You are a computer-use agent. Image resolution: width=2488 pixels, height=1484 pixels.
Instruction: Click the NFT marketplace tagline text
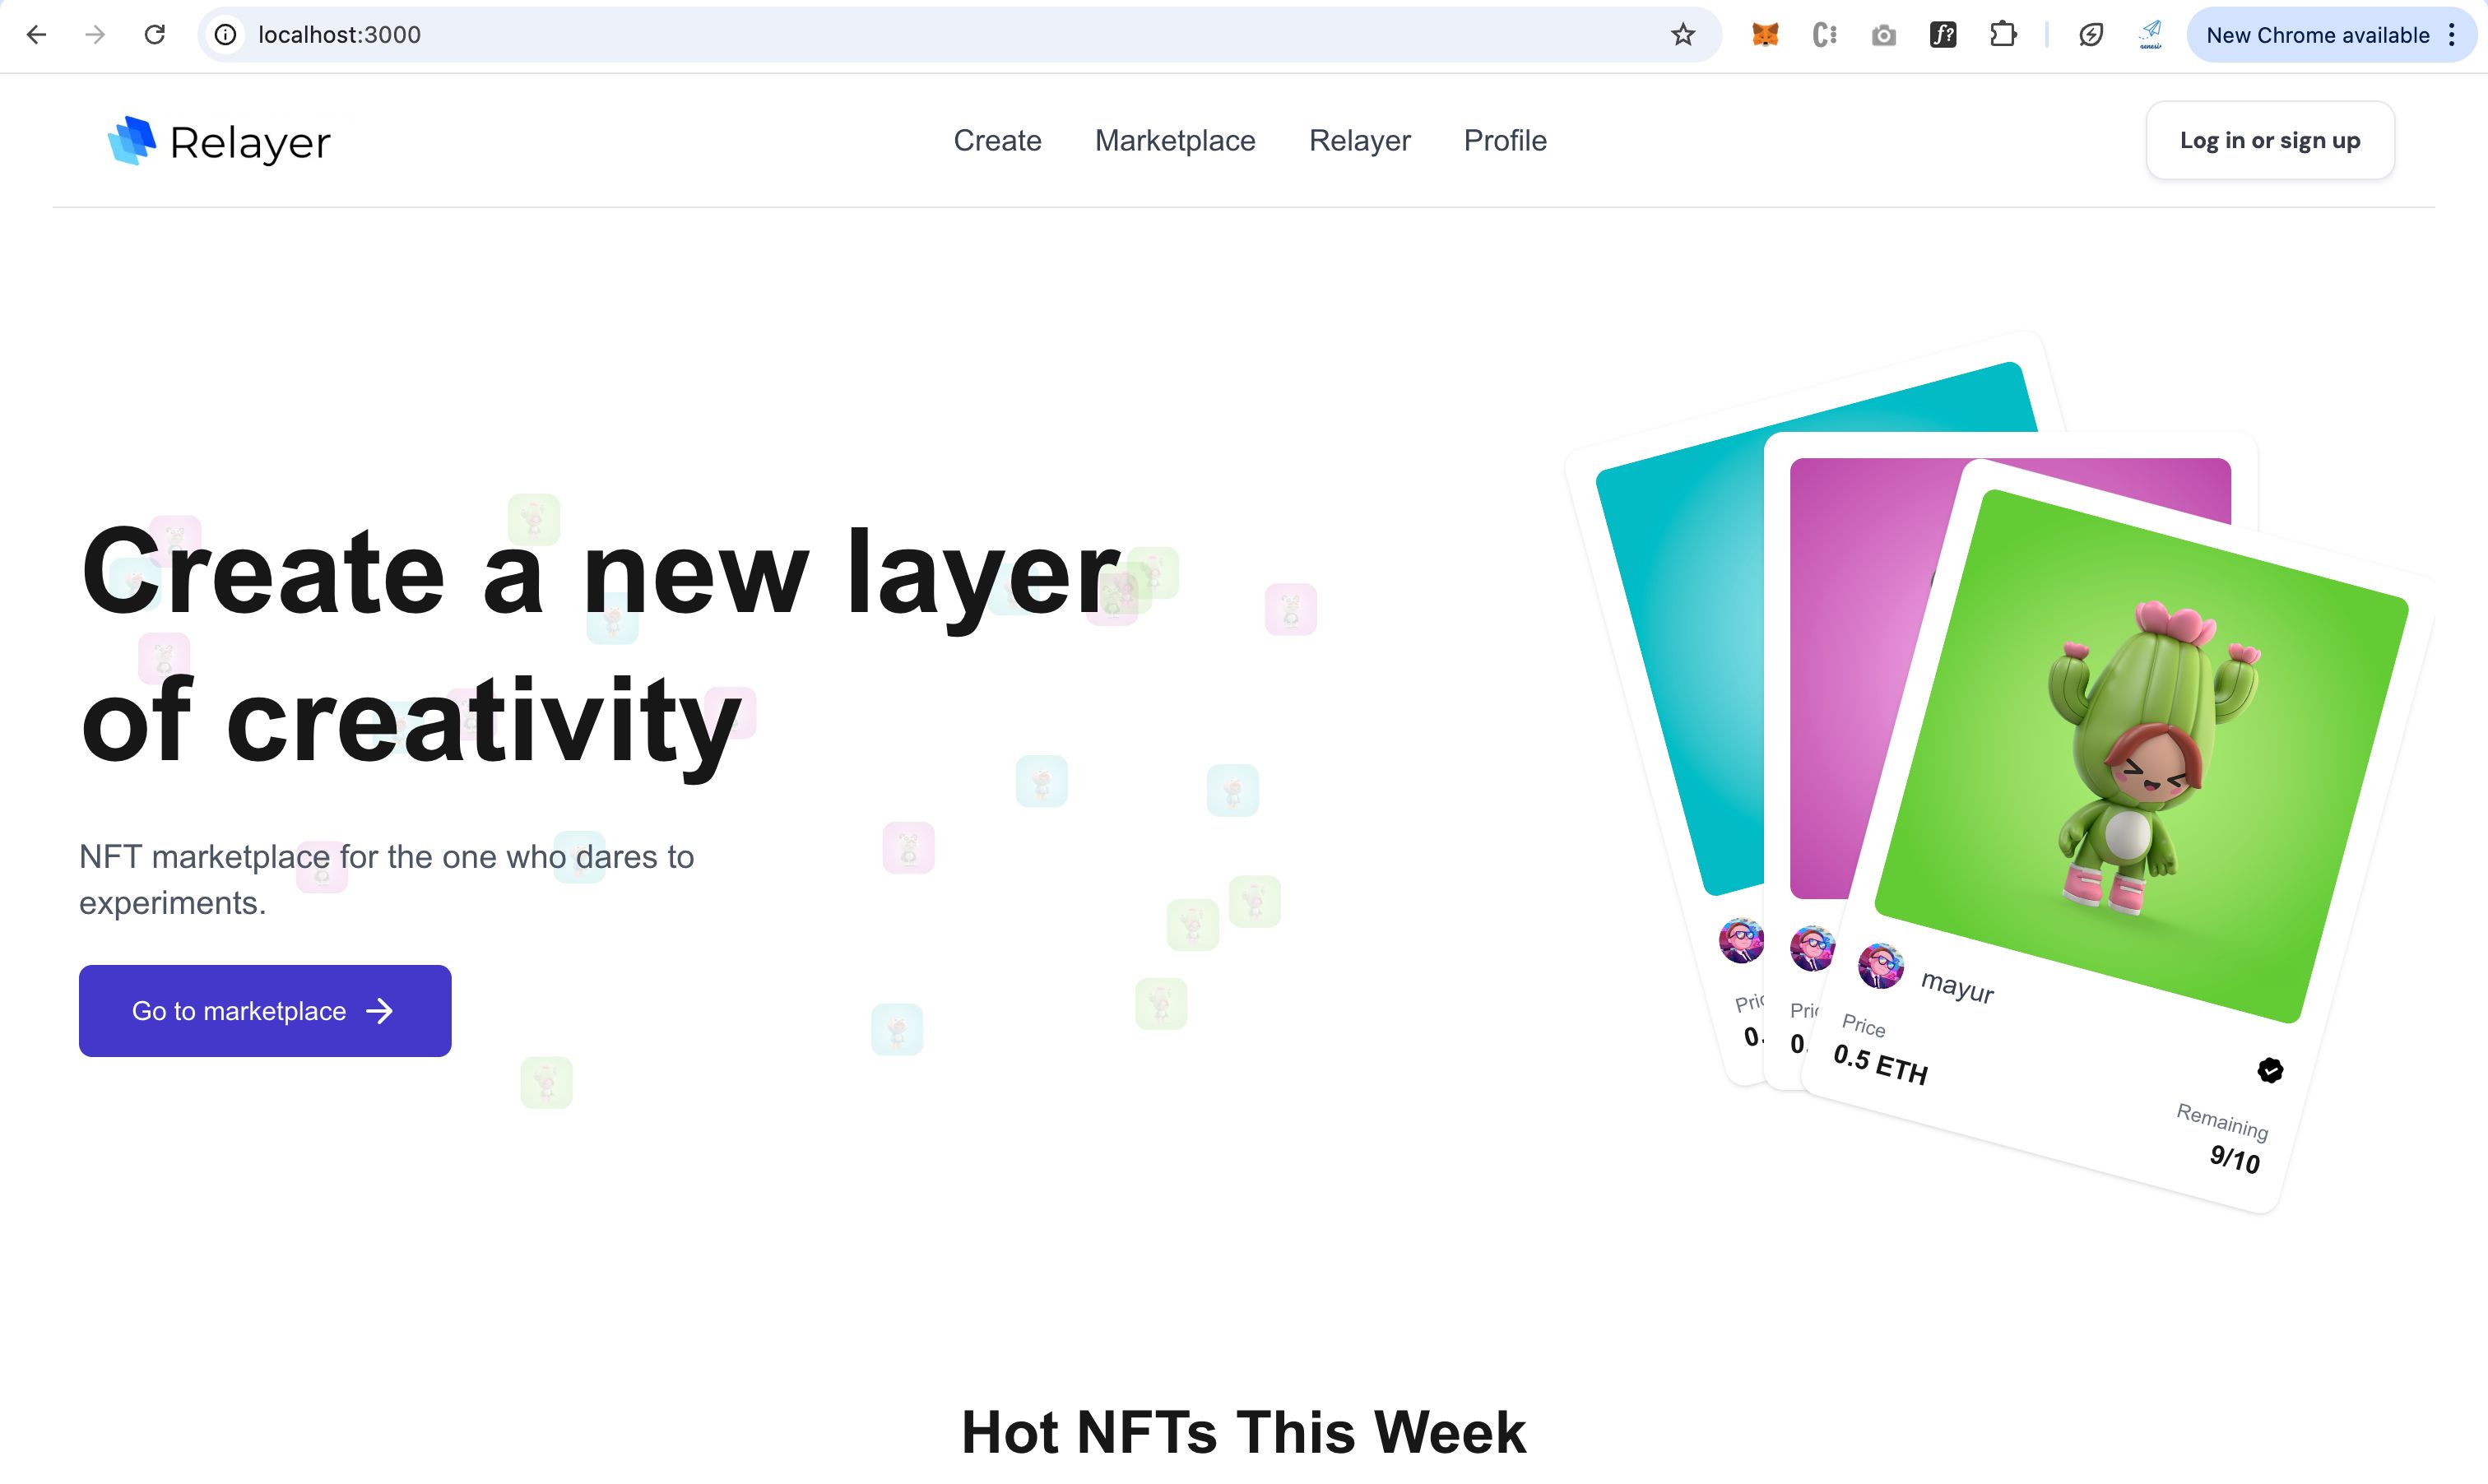[x=386, y=879]
